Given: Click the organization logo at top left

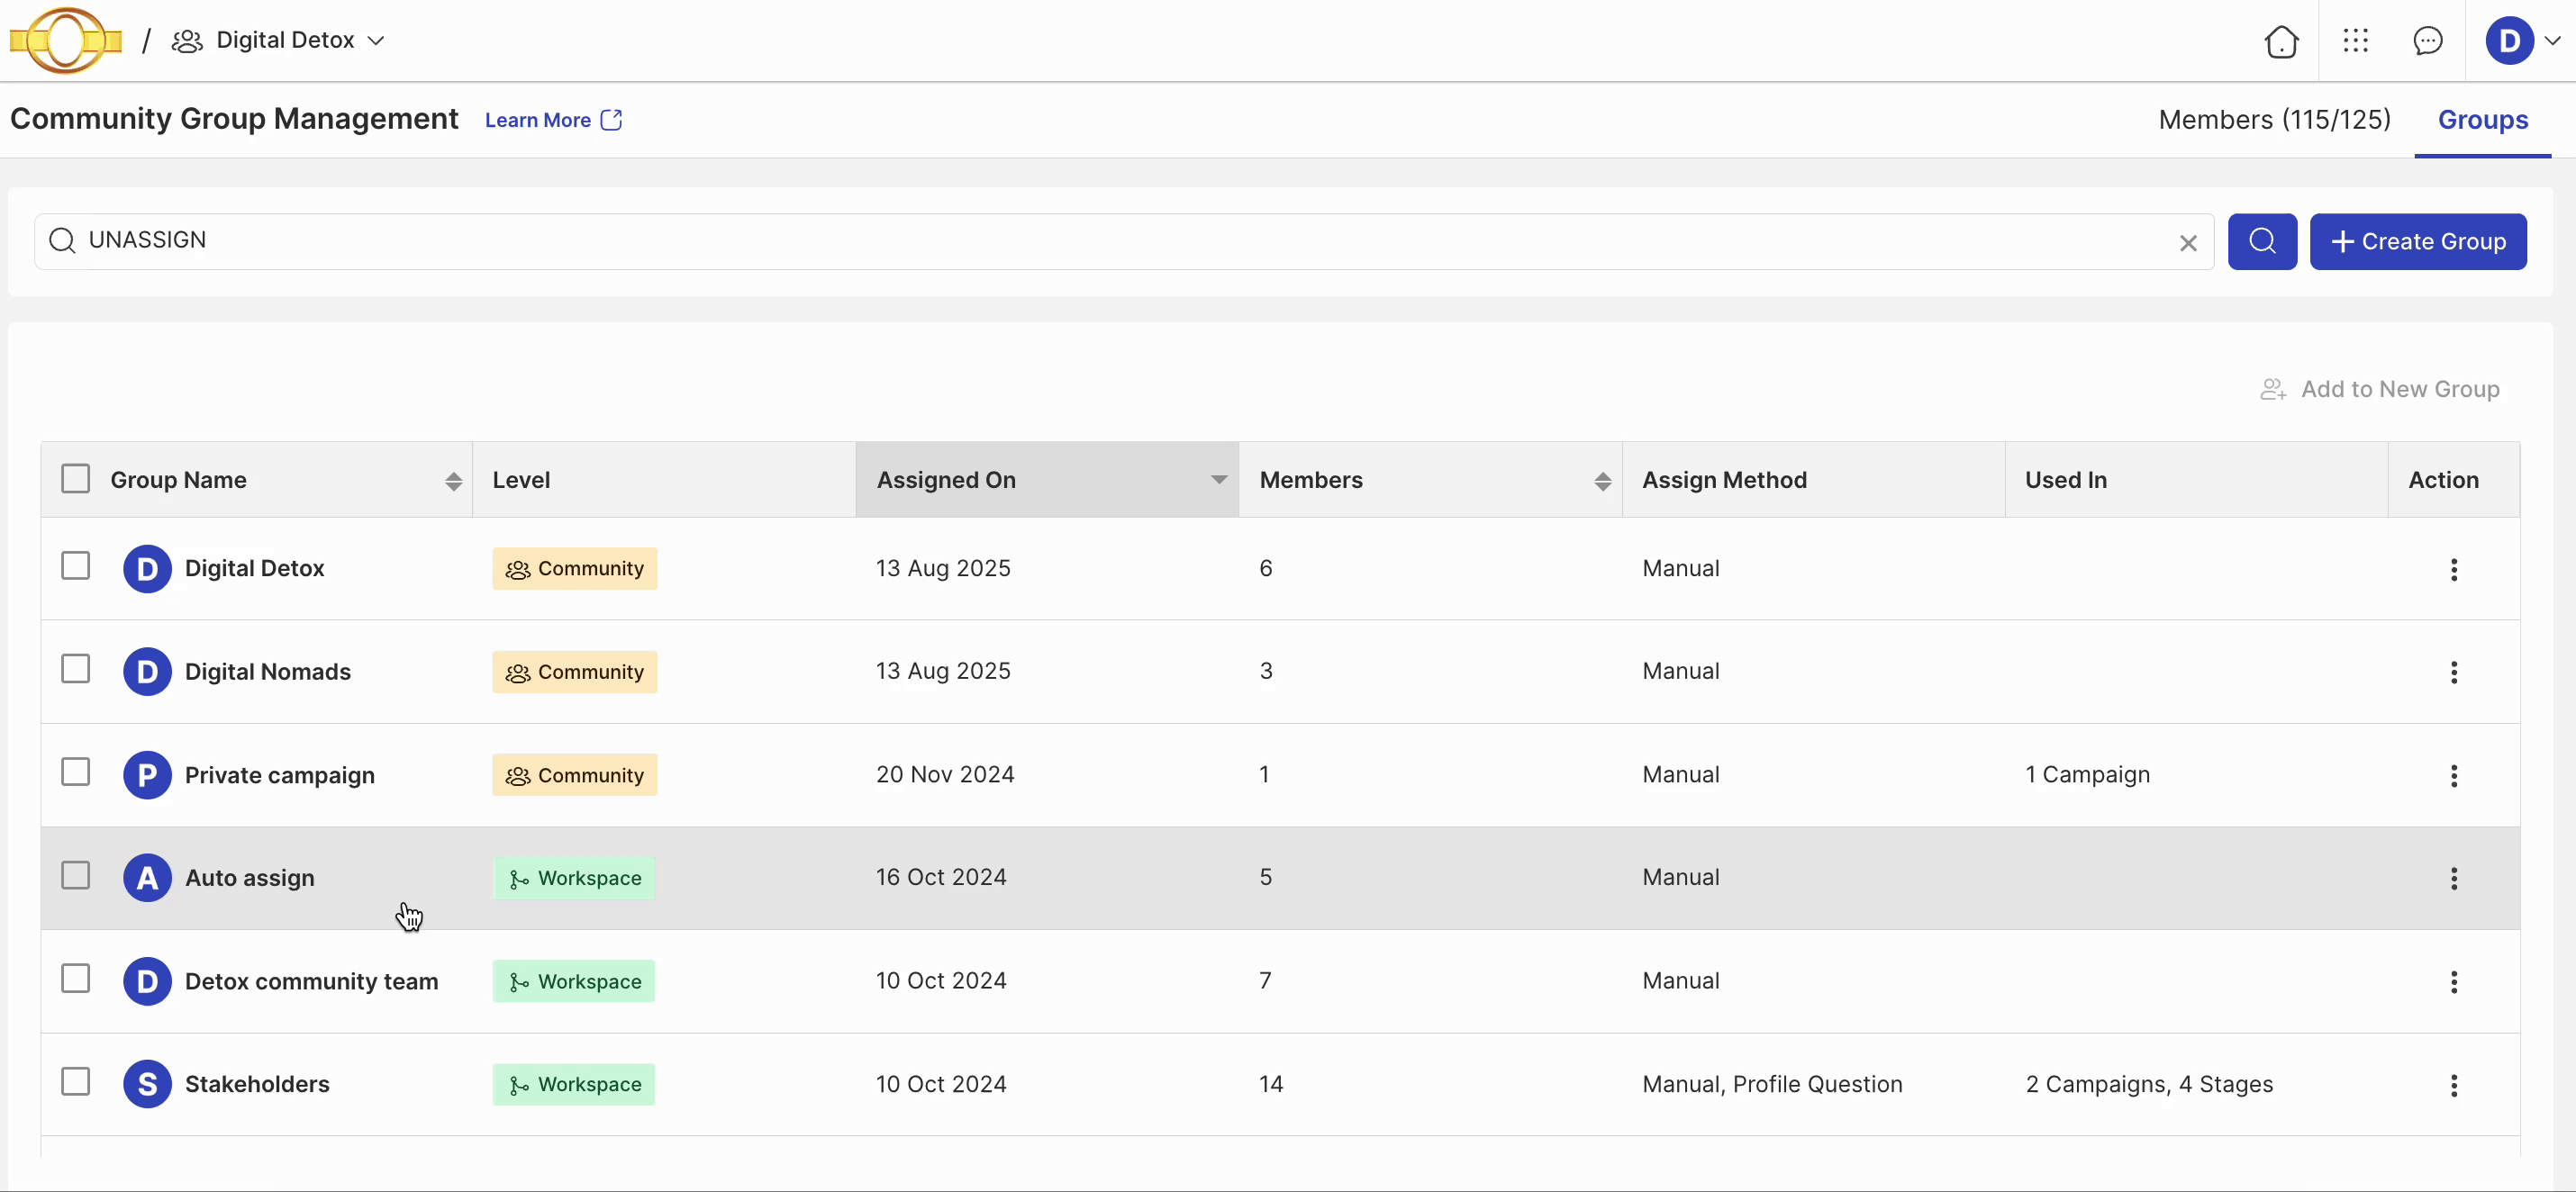Looking at the screenshot, I should 66,41.
